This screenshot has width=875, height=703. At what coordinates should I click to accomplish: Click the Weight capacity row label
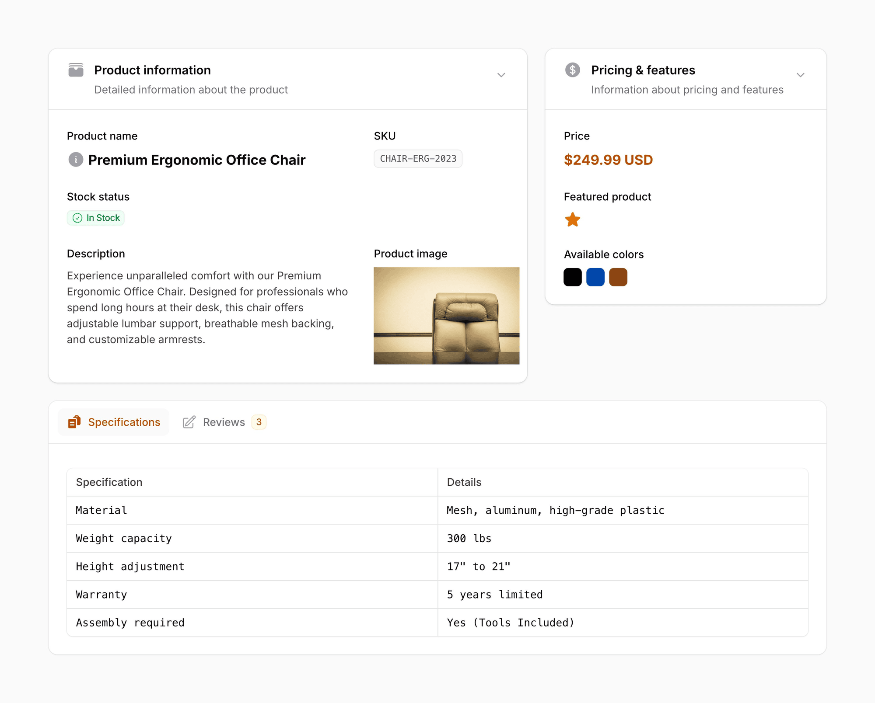124,538
